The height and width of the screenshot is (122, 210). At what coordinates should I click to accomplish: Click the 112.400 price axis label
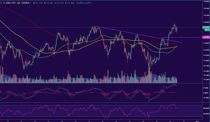206,43
